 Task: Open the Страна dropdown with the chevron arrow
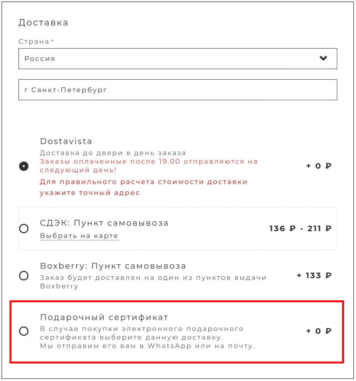click(x=323, y=58)
